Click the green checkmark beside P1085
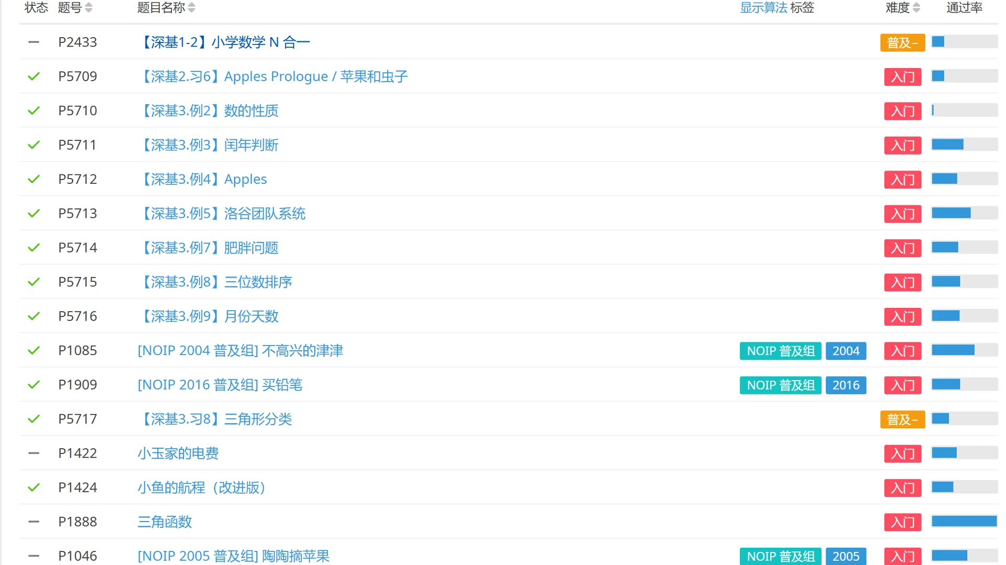 coord(34,350)
